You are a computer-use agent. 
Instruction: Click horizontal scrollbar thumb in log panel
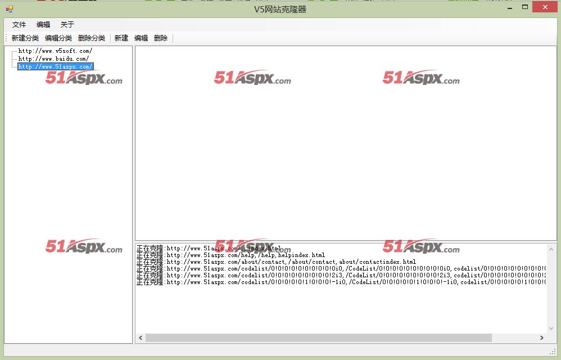tap(318, 338)
